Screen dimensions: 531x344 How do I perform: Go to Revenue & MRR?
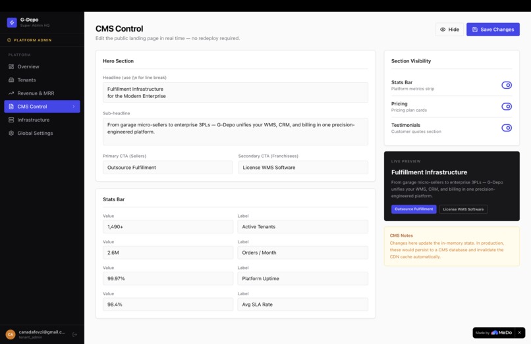coord(42,93)
